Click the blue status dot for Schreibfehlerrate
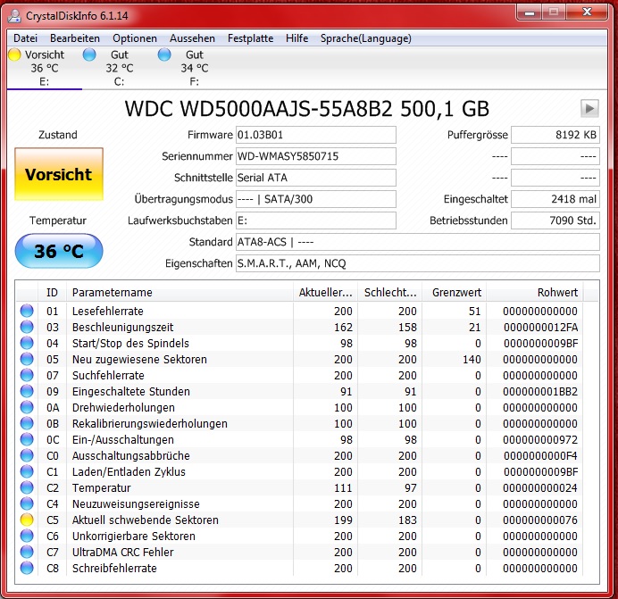The width and height of the screenshot is (618, 599). point(27,568)
